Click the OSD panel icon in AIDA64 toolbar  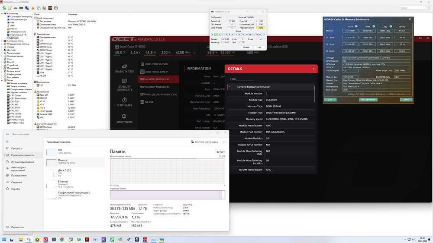click(50, 8)
